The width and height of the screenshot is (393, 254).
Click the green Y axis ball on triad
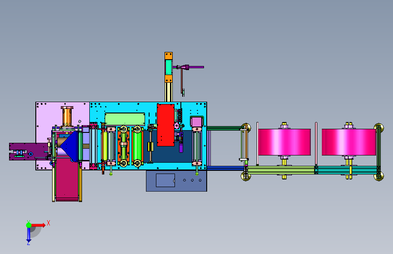pos(29,225)
